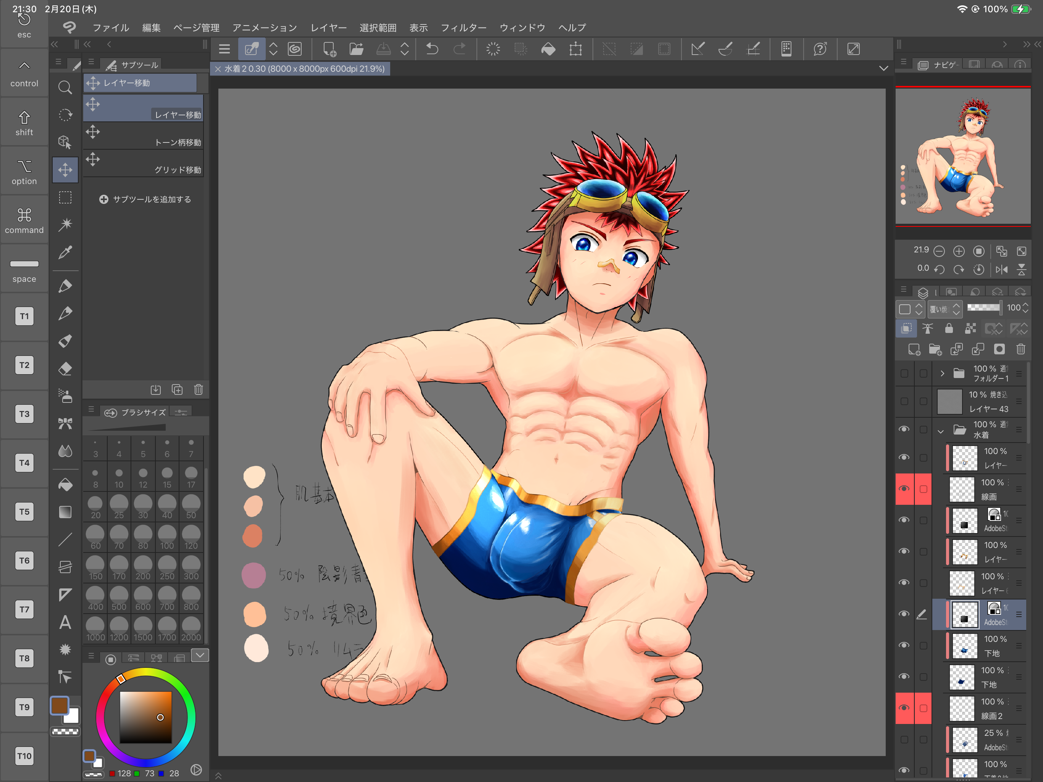Screen dimensions: 1043x782
Task: Toggle visibility of upper 下地 layer
Action: tap(904, 645)
